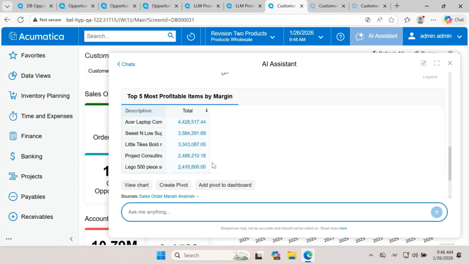Go back to Chats list
Viewport: 469px width, 264px height.
[x=126, y=64]
